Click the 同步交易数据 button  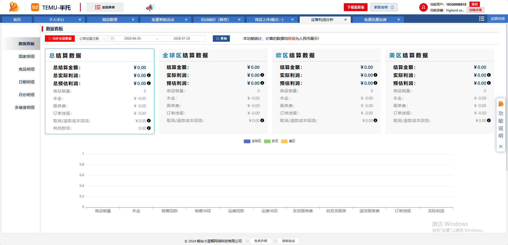(x=60, y=39)
